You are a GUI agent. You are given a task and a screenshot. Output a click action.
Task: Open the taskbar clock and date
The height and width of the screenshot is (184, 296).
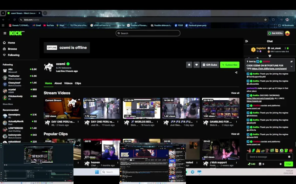[288, 172]
